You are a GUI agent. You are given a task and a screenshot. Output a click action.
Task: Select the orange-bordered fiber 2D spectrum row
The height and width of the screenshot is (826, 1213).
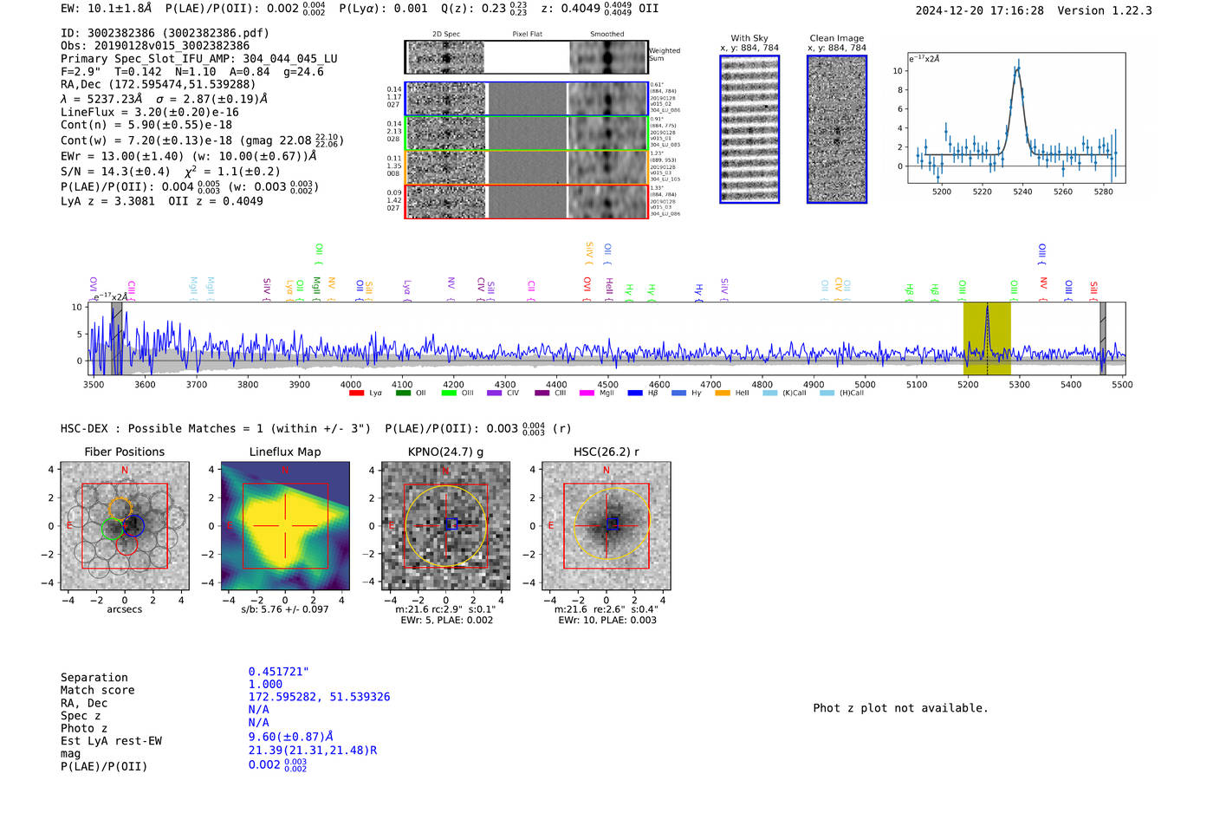527,167
